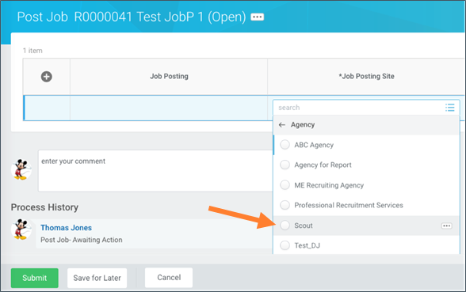Click Thomas Jones's avatar in Process History
The width and height of the screenshot is (466, 292).
click(x=21, y=229)
